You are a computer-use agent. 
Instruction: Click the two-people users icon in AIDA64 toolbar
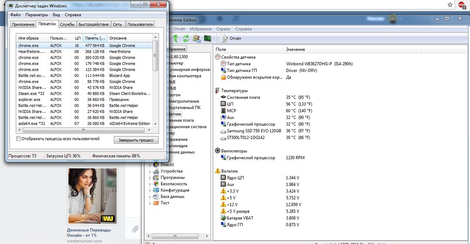tap(197, 38)
